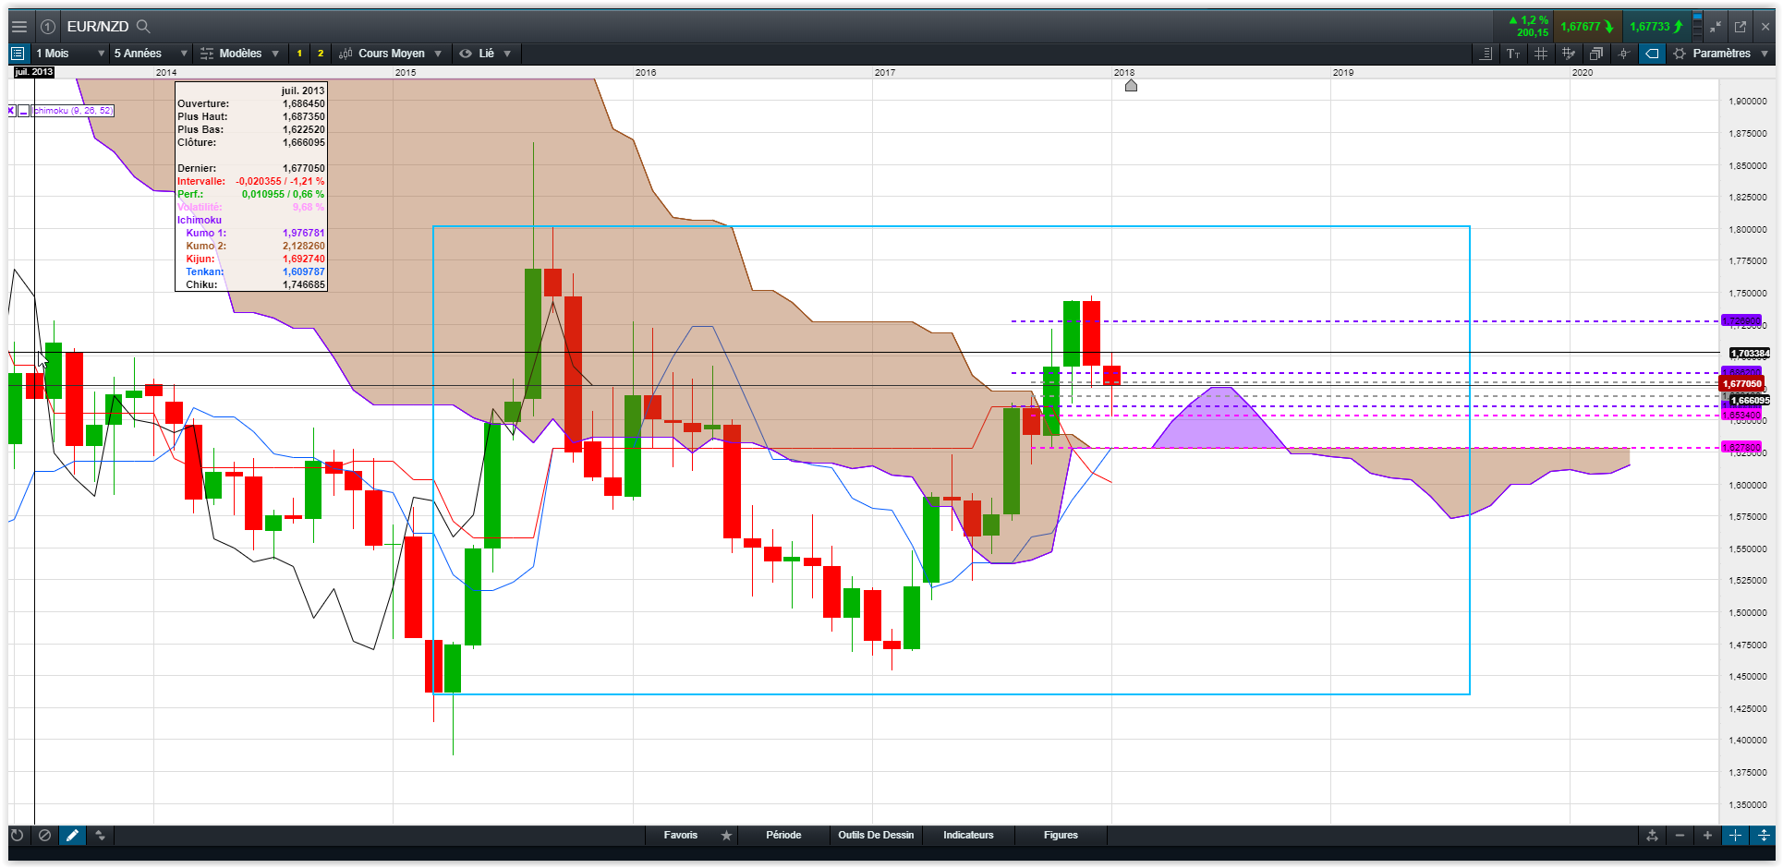Click the 1,703384 price label on axis
The image size is (1783, 868).
pyautogui.click(x=1749, y=353)
